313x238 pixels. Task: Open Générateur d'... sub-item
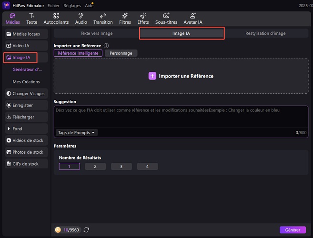27,69
